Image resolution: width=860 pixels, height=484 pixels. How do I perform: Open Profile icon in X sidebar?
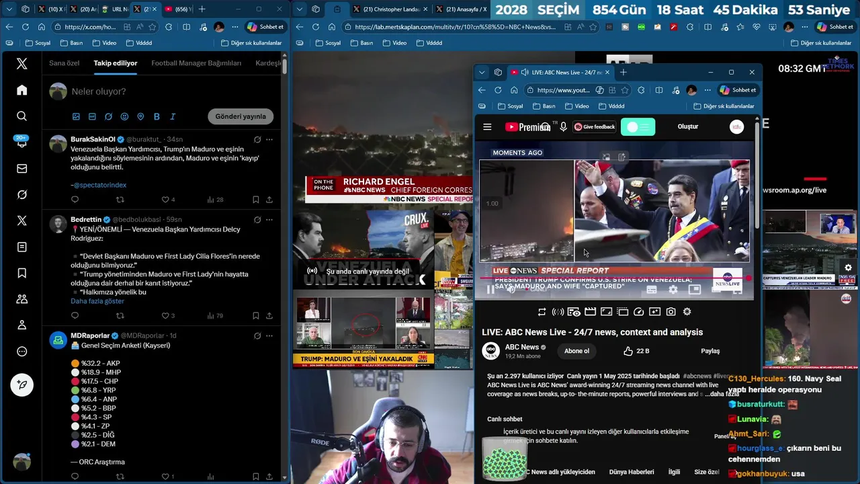[x=22, y=325]
